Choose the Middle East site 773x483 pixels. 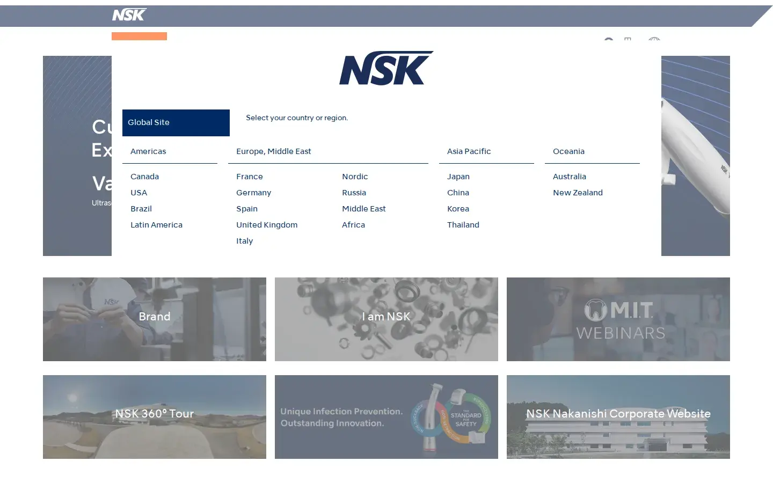[x=364, y=209]
